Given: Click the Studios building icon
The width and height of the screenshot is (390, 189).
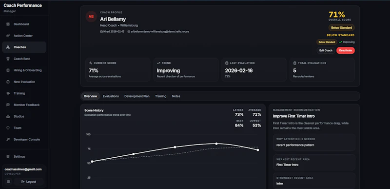Looking at the screenshot, I should pyautogui.click(x=8, y=116).
